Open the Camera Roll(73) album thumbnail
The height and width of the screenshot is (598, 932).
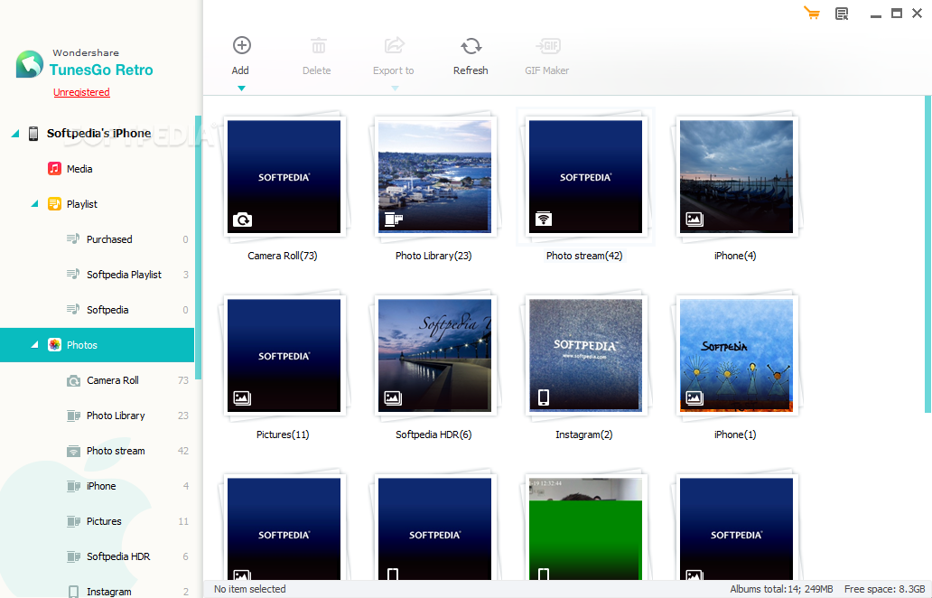284,176
